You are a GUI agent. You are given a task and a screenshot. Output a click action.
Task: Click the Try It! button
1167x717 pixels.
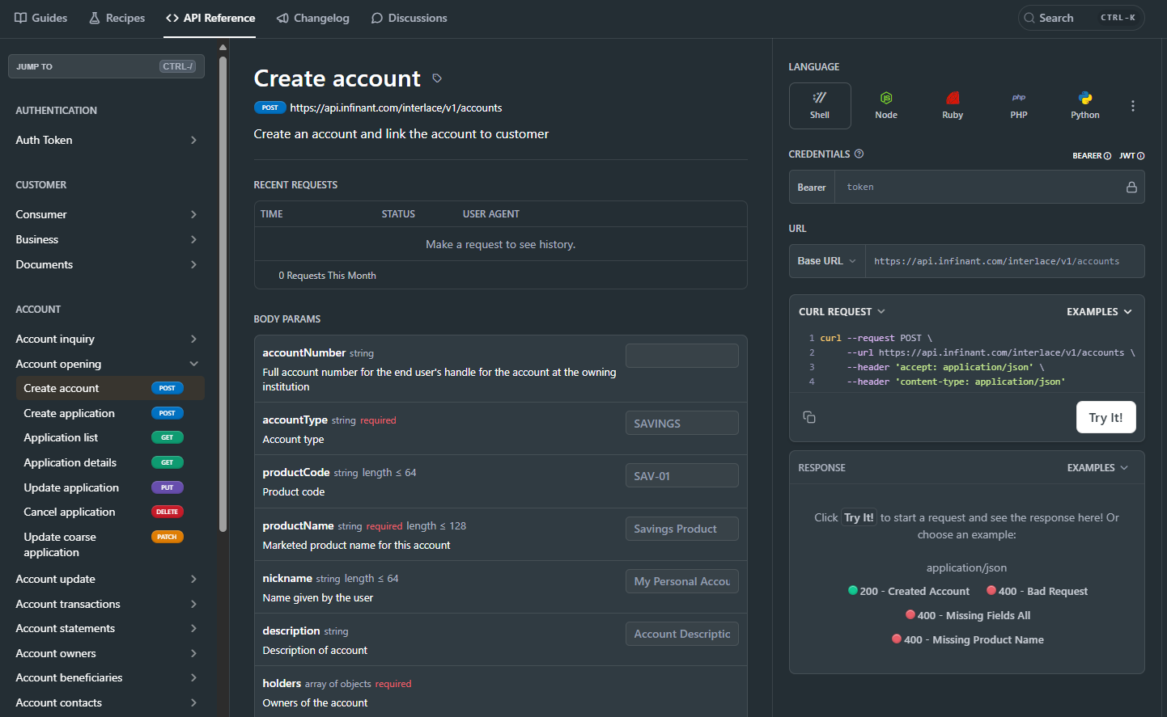point(1105,417)
